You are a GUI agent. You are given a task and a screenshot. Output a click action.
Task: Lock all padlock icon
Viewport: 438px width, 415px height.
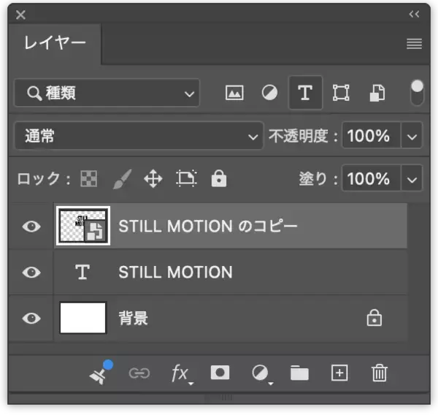coord(219,178)
